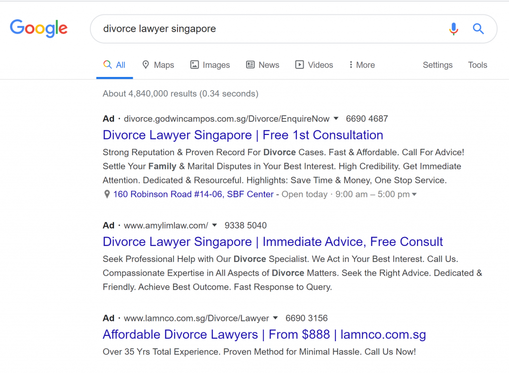Open the News tab
509x373 pixels.
262,65
